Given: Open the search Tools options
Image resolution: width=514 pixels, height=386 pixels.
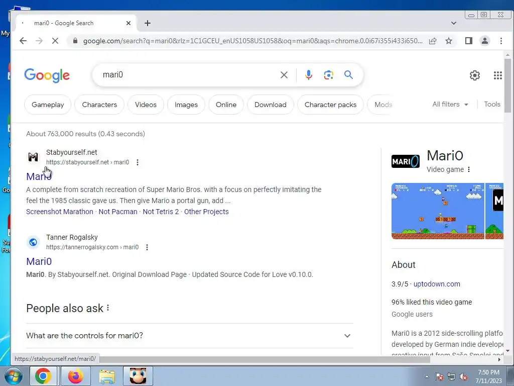Looking at the screenshot, I should coord(492,105).
